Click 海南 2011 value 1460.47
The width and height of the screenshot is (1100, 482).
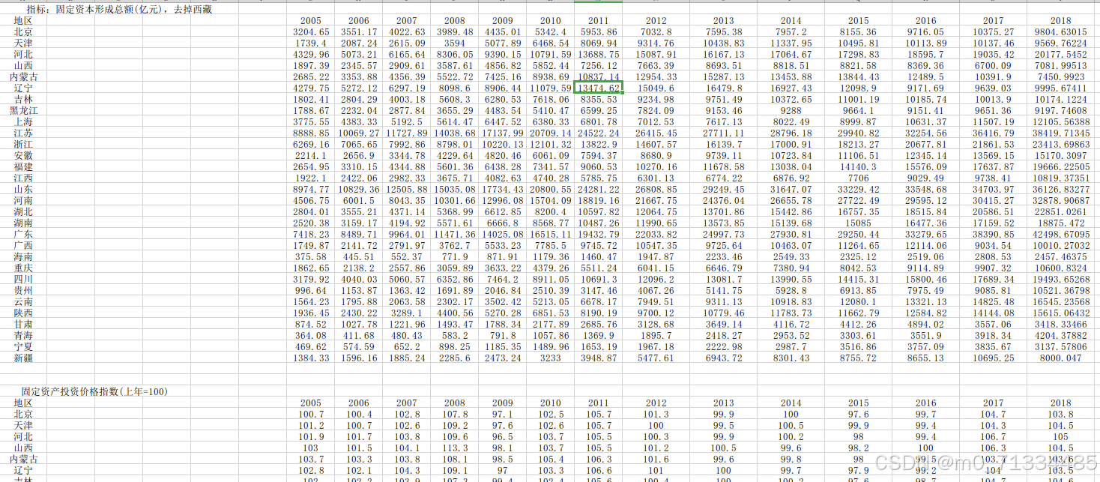599,256
